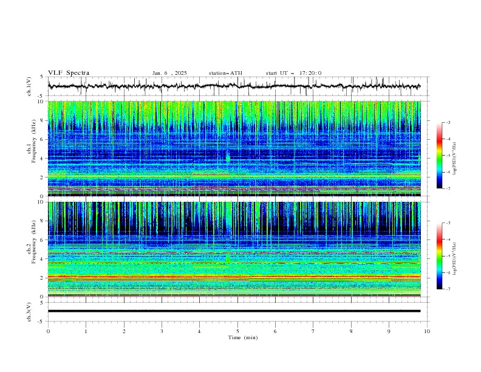
Task: Click time axis tick label "4"
Action: tap(199, 331)
